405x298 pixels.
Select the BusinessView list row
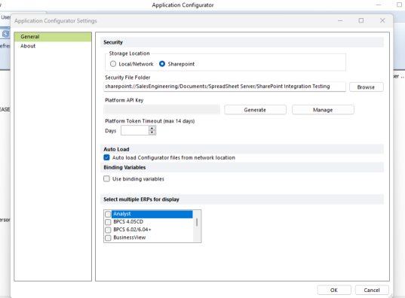(152, 238)
